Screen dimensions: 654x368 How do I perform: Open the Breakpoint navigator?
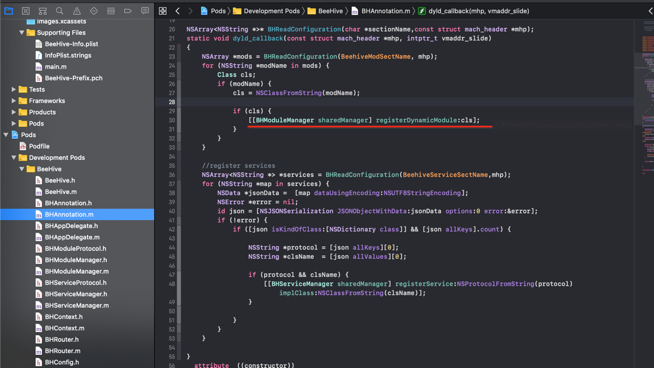pos(127,11)
